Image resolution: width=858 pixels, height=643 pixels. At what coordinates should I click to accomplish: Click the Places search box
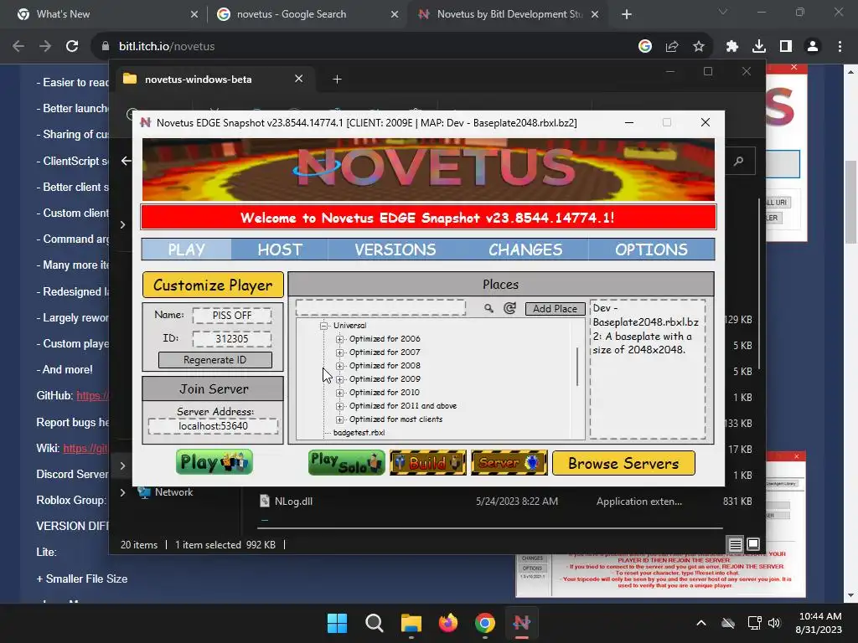click(380, 308)
